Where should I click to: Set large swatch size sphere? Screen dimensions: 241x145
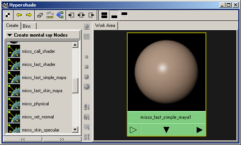(x=86, y=77)
